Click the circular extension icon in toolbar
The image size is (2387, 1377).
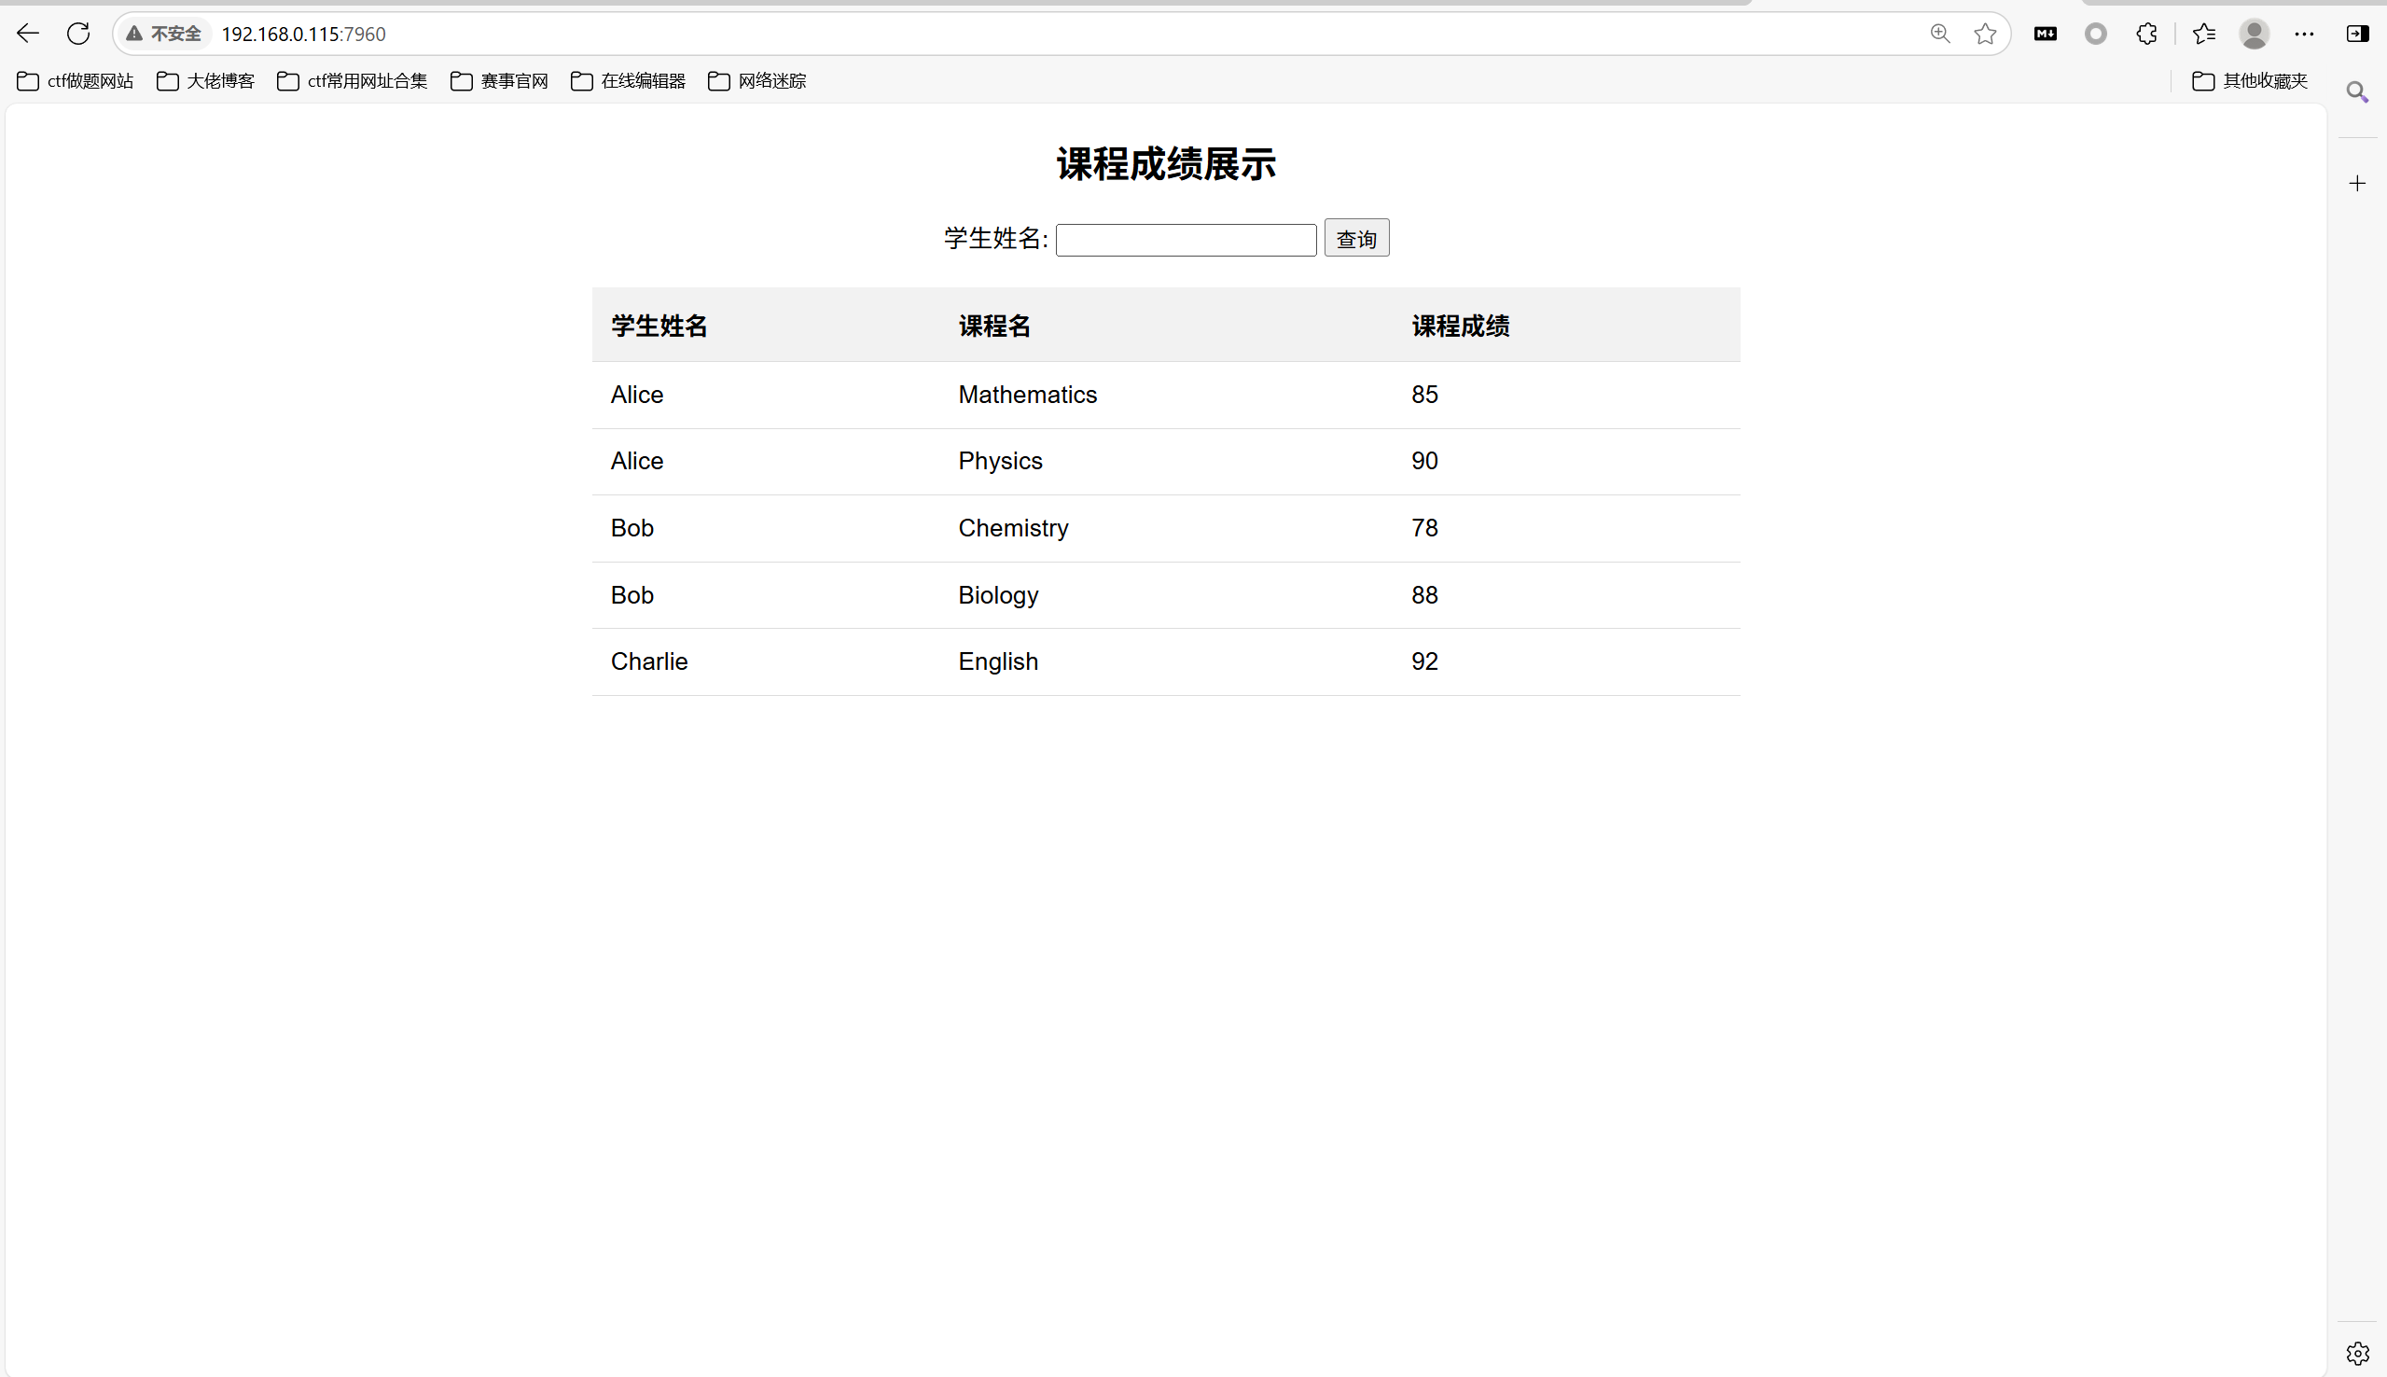click(2096, 34)
